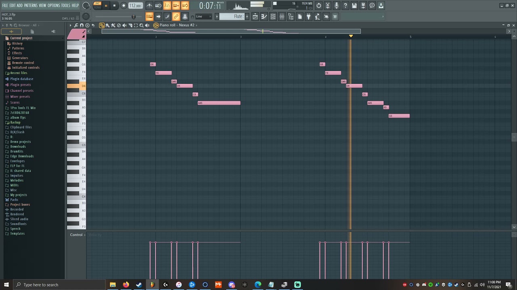The width and height of the screenshot is (517, 290).
Task: Open the FILE menu
Action: tap(5, 6)
